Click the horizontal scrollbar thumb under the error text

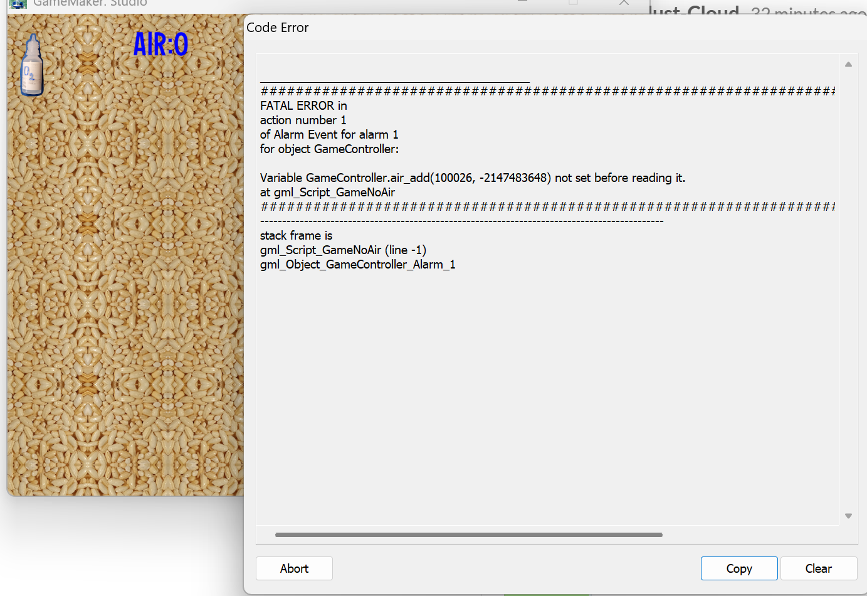469,535
